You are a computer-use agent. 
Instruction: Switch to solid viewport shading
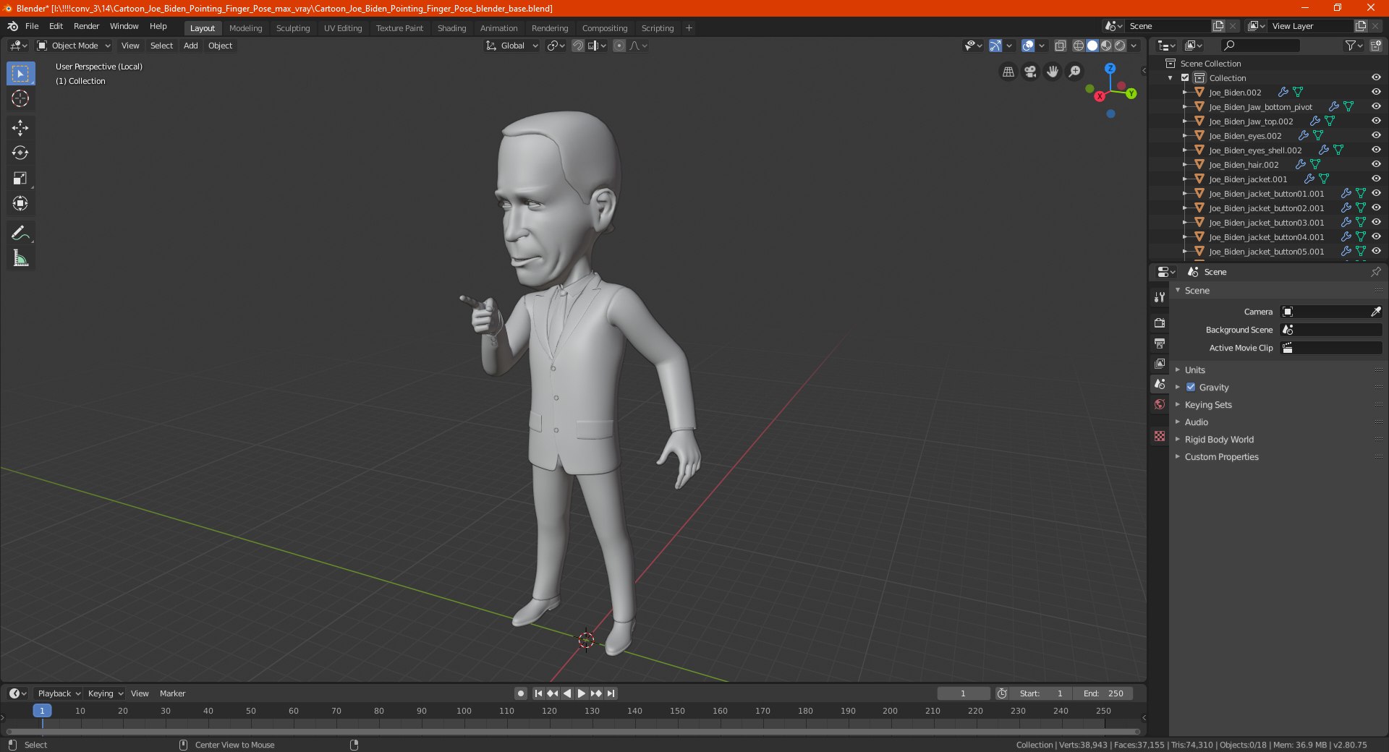click(x=1092, y=46)
